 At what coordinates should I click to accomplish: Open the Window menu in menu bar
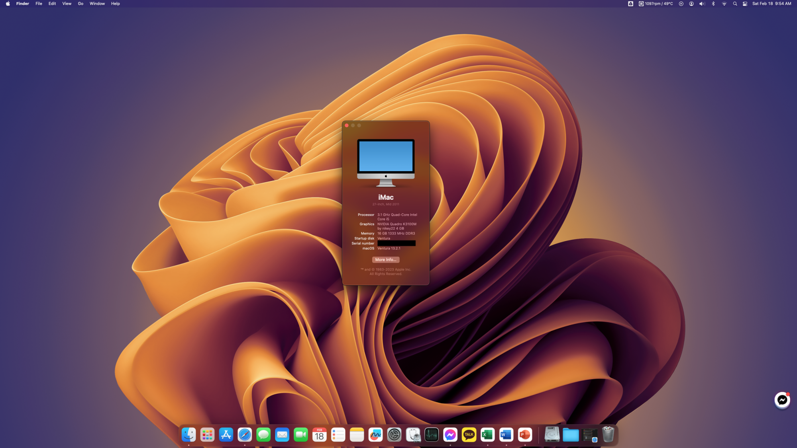97,4
